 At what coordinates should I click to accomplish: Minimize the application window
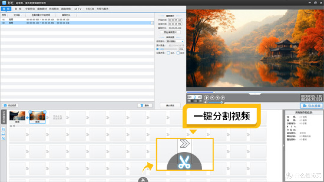(x=310, y=3)
